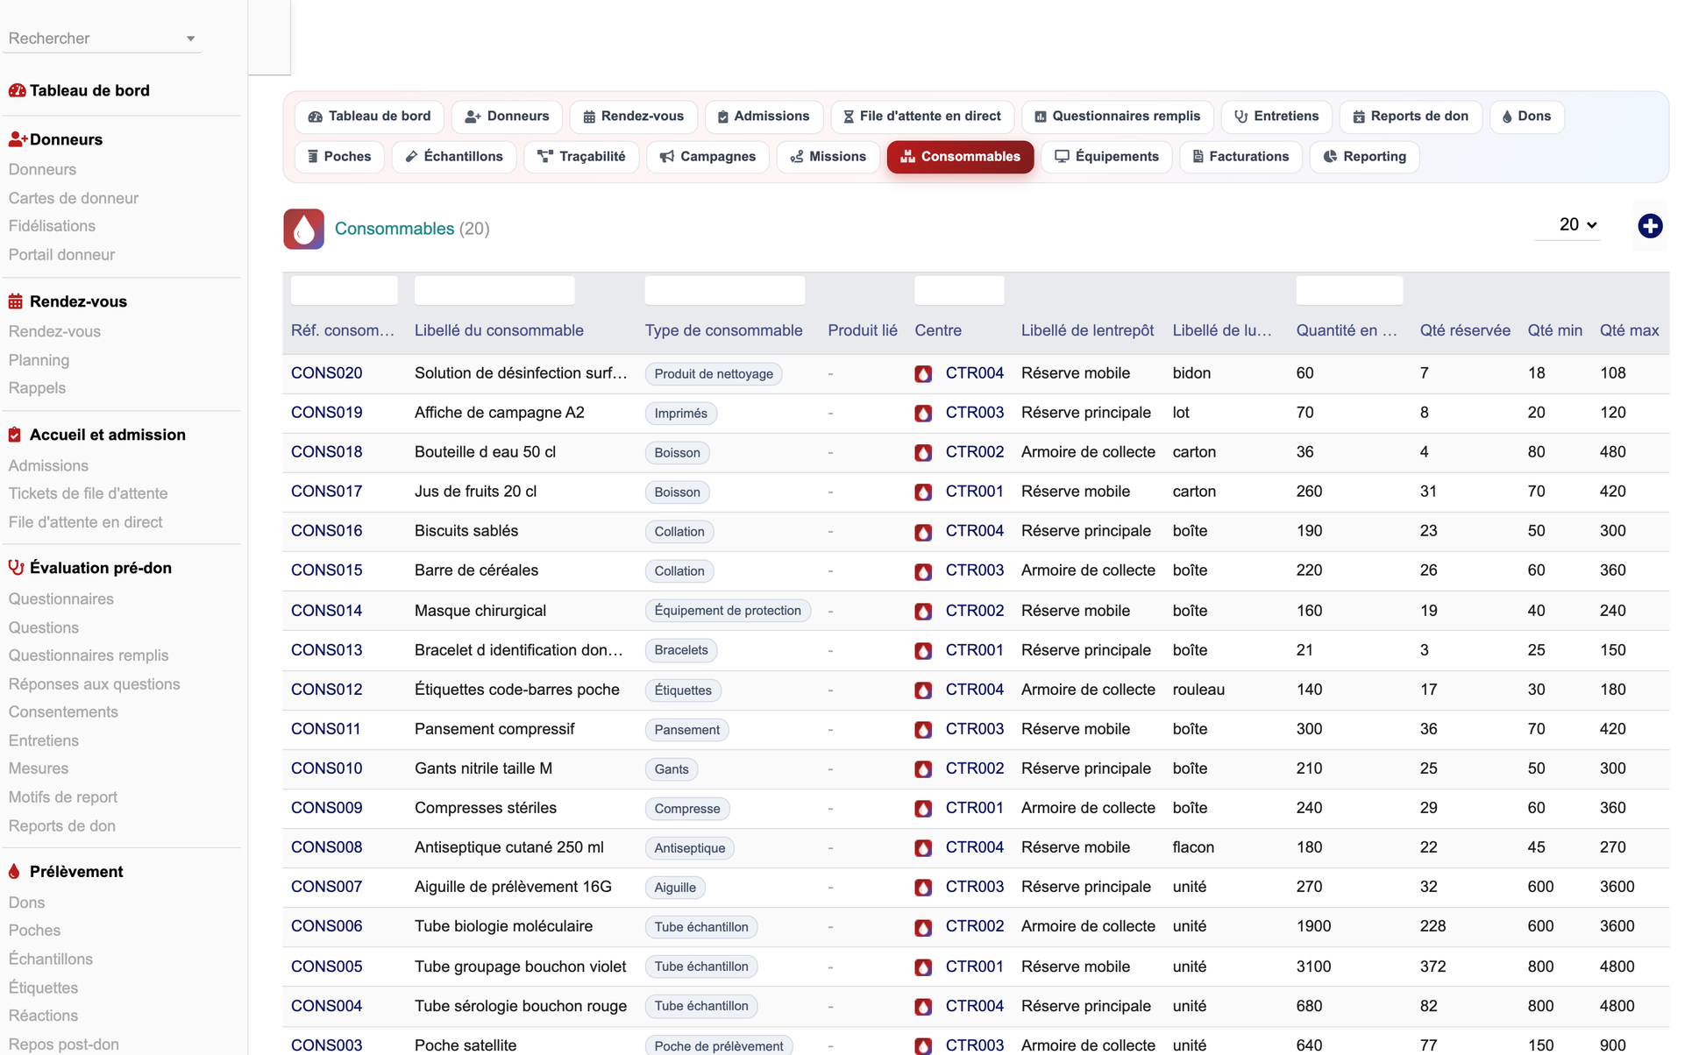Select the active Consommables tab
Viewport: 1706px width, 1055px height.
pos(960,157)
